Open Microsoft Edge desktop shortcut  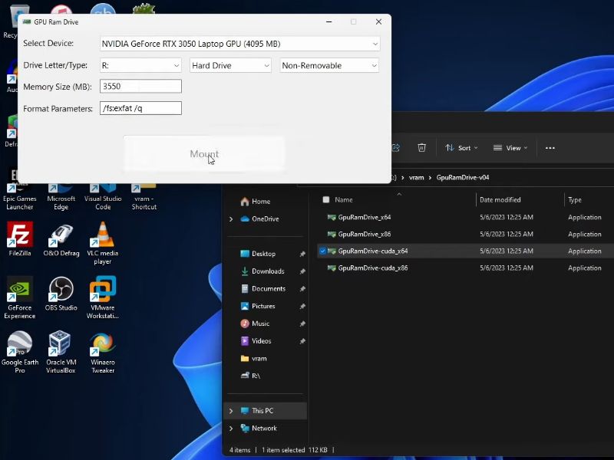pos(61,195)
